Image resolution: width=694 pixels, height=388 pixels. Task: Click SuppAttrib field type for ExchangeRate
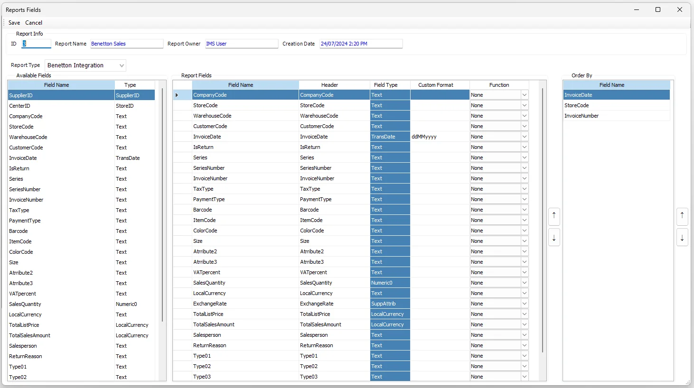[x=390, y=304]
